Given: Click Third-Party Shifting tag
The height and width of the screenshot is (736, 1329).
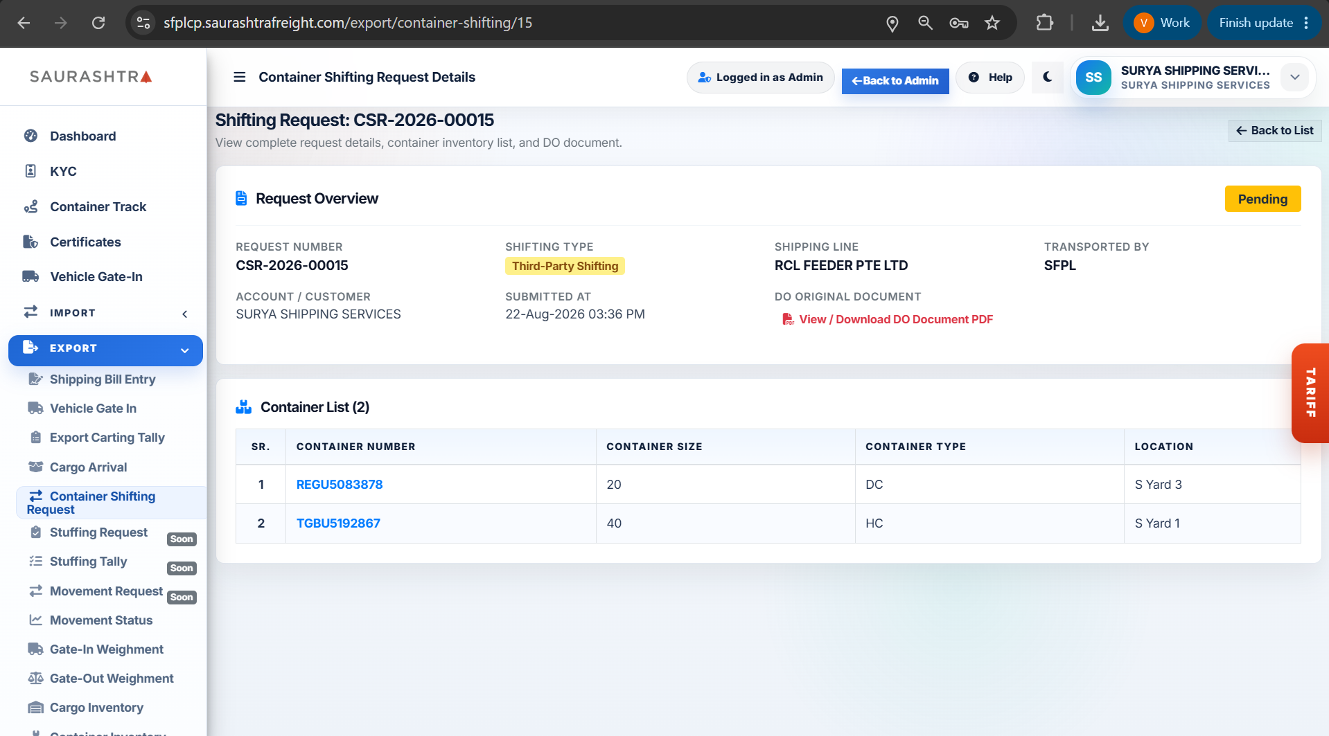Looking at the screenshot, I should point(565,266).
